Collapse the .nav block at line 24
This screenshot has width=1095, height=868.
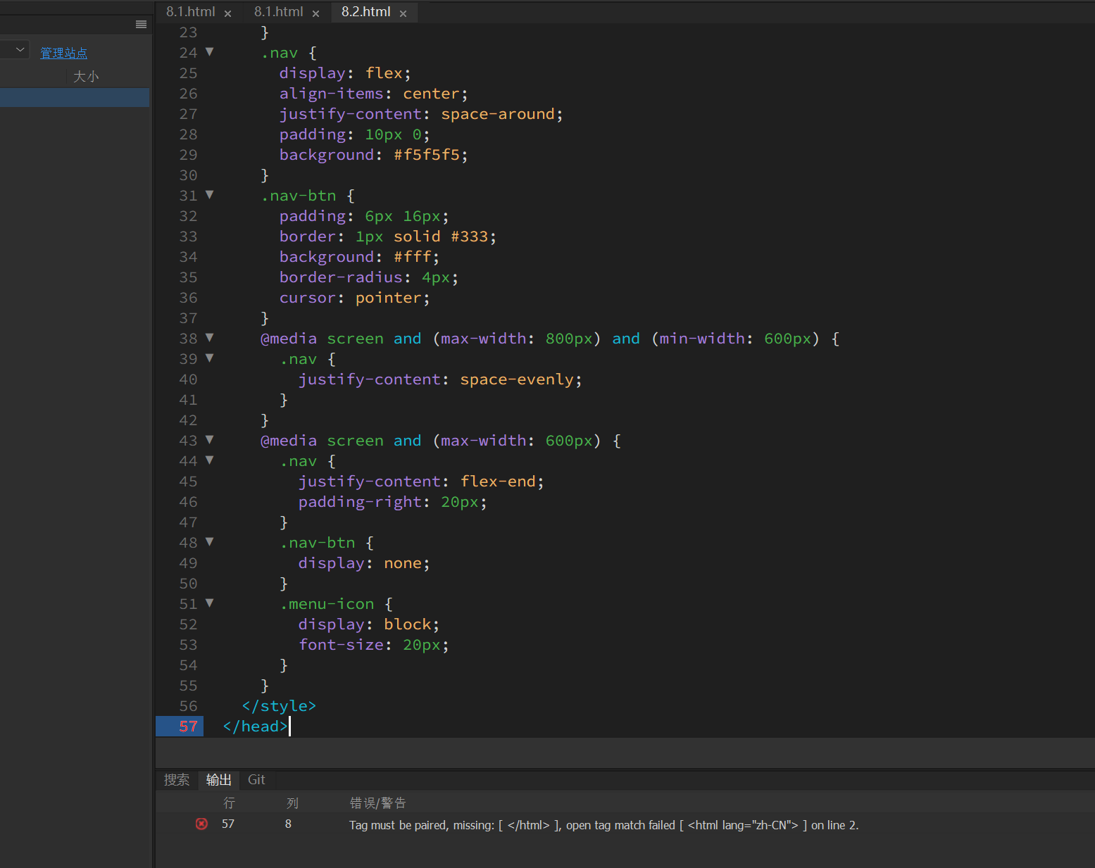click(209, 52)
